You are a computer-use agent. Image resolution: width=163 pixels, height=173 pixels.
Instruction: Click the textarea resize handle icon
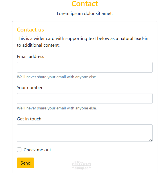[x=151, y=140]
